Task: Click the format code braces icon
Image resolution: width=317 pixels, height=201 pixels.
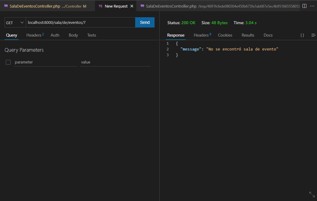Action: click(x=302, y=35)
